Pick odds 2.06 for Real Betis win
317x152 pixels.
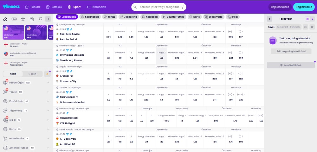pos(108,35)
